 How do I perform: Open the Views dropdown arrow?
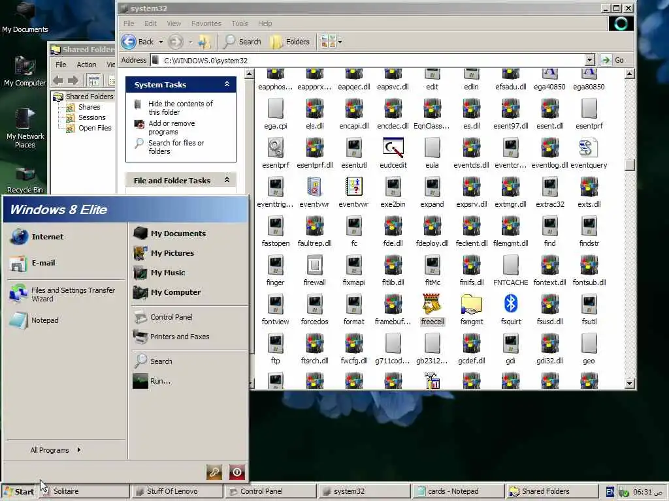point(340,42)
